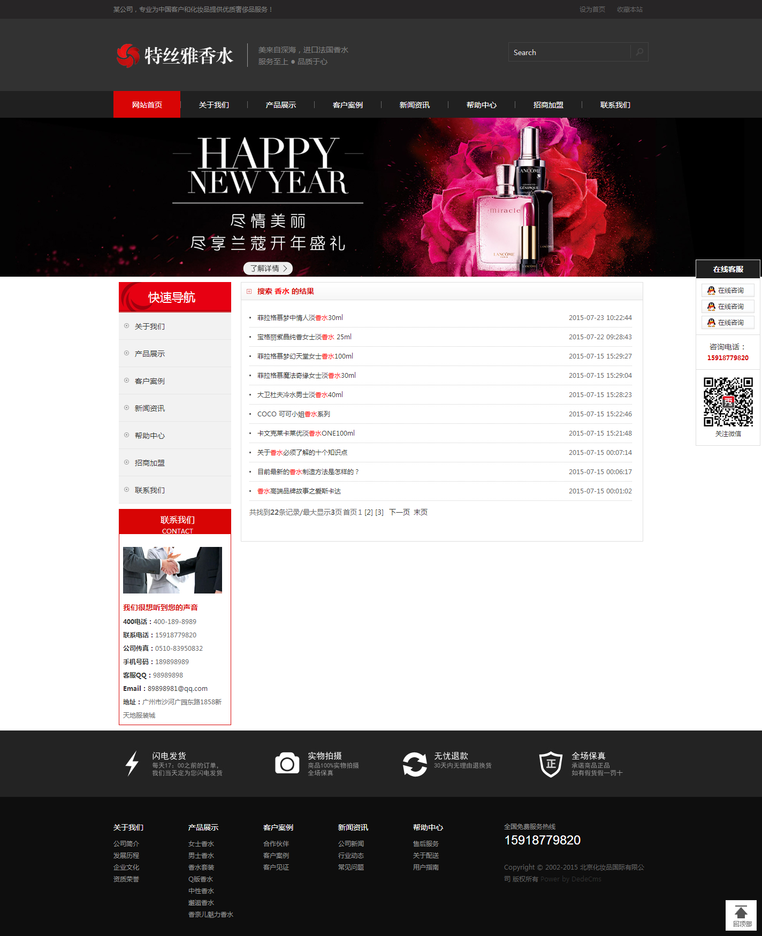The image size is (762, 936).
Task: Open result 目前最新的香水制造方法是怎样的？
Action: (309, 472)
